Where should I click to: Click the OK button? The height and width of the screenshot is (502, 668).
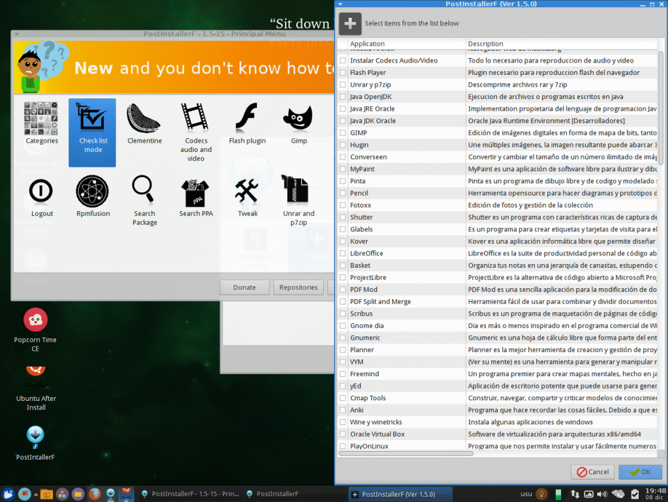pyautogui.click(x=641, y=472)
